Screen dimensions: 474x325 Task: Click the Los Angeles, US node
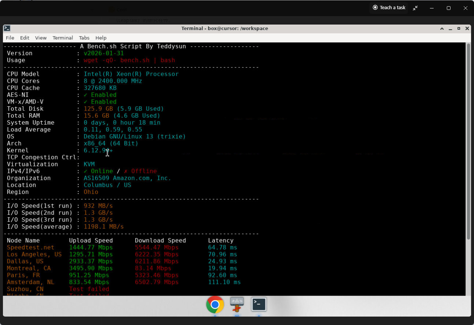[x=34, y=255]
